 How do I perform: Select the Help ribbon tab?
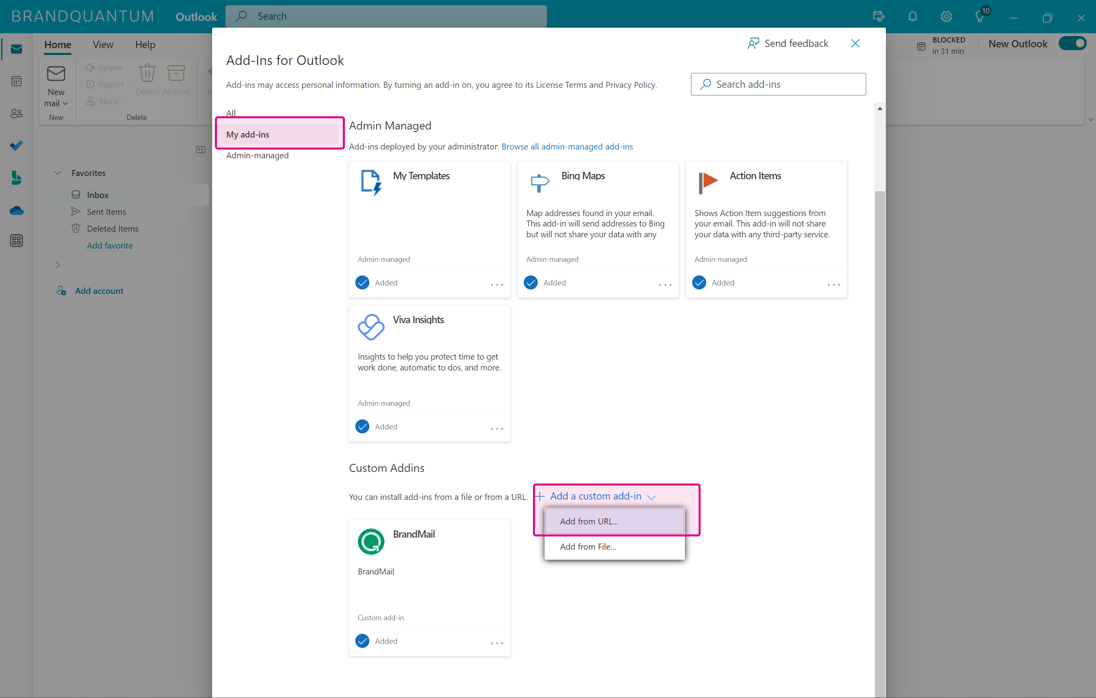[145, 45]
